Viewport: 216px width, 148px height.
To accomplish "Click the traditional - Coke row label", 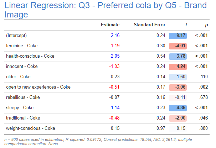I will coord(22,118).
